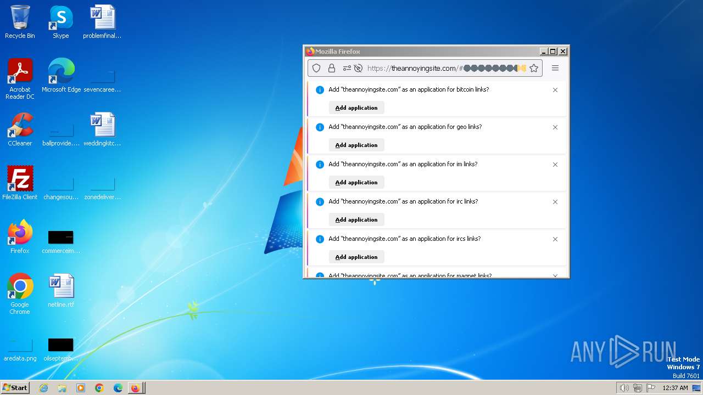Select the ballprovide desktop file
The image size is (703, 395).
pos(61,134)
